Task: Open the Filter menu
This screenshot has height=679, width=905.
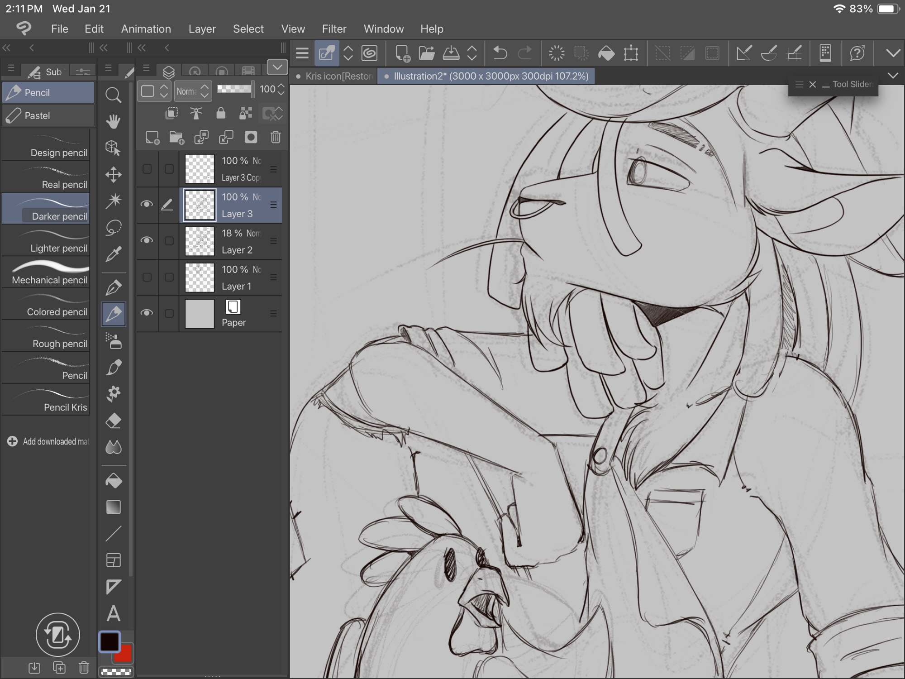Action: [x=334, y=29]
